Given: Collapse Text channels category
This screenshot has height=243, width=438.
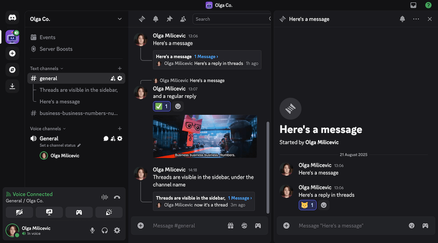Looking at the screenshot, I should click(47, 68).
